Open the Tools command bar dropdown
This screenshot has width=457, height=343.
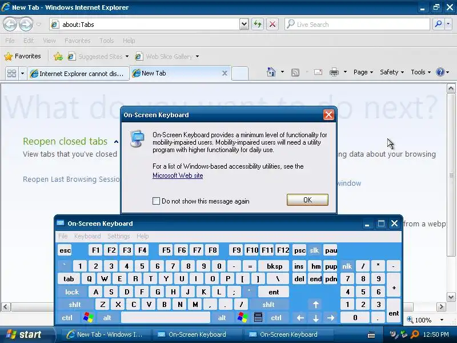(x=420, y=72)
